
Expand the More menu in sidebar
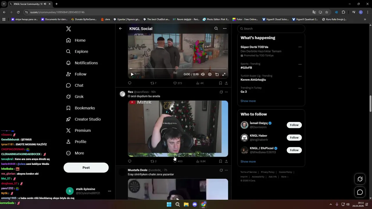coord(75,153)
